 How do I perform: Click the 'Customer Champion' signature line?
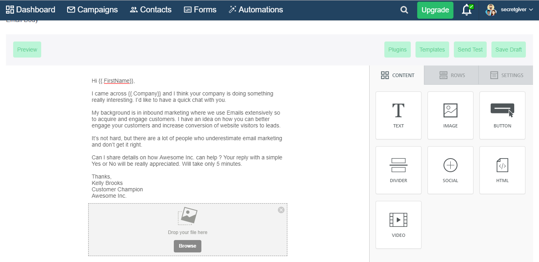tap(117, 189)
